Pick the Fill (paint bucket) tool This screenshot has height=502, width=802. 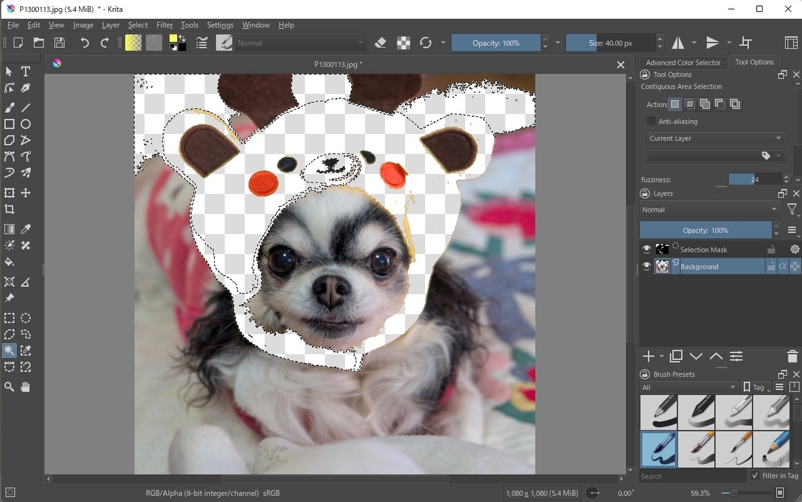9,262
